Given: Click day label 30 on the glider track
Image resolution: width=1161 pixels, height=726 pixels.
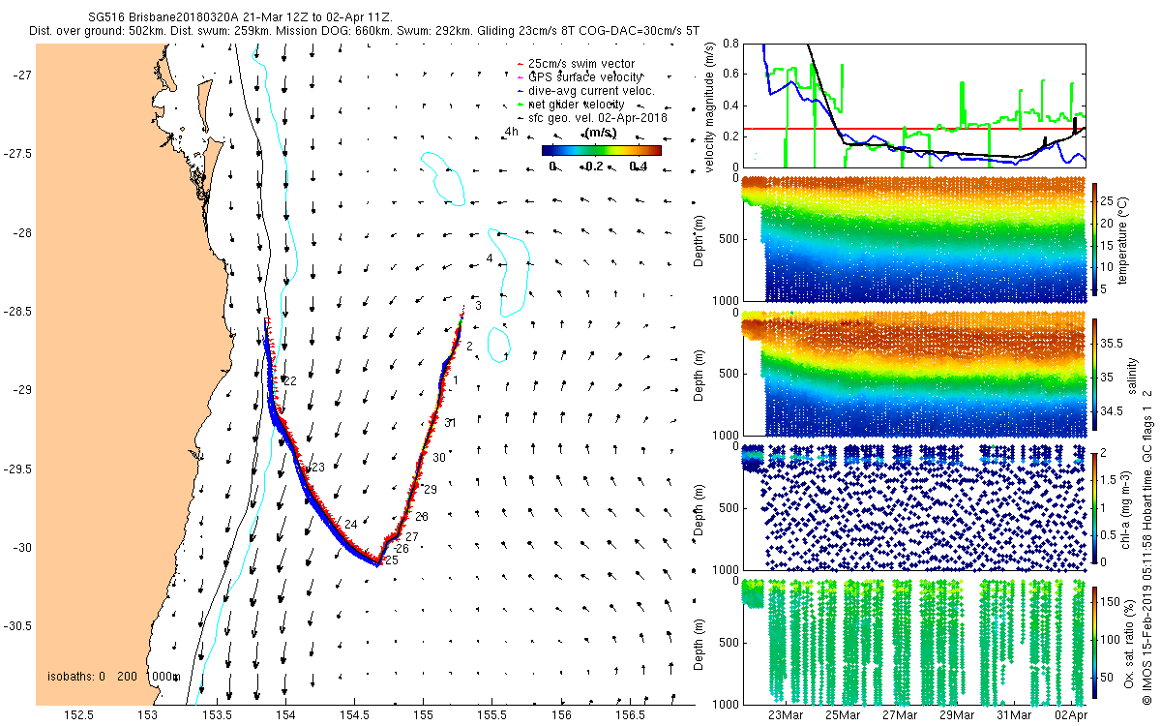Looking at the screenshot, I should point(439,457).
